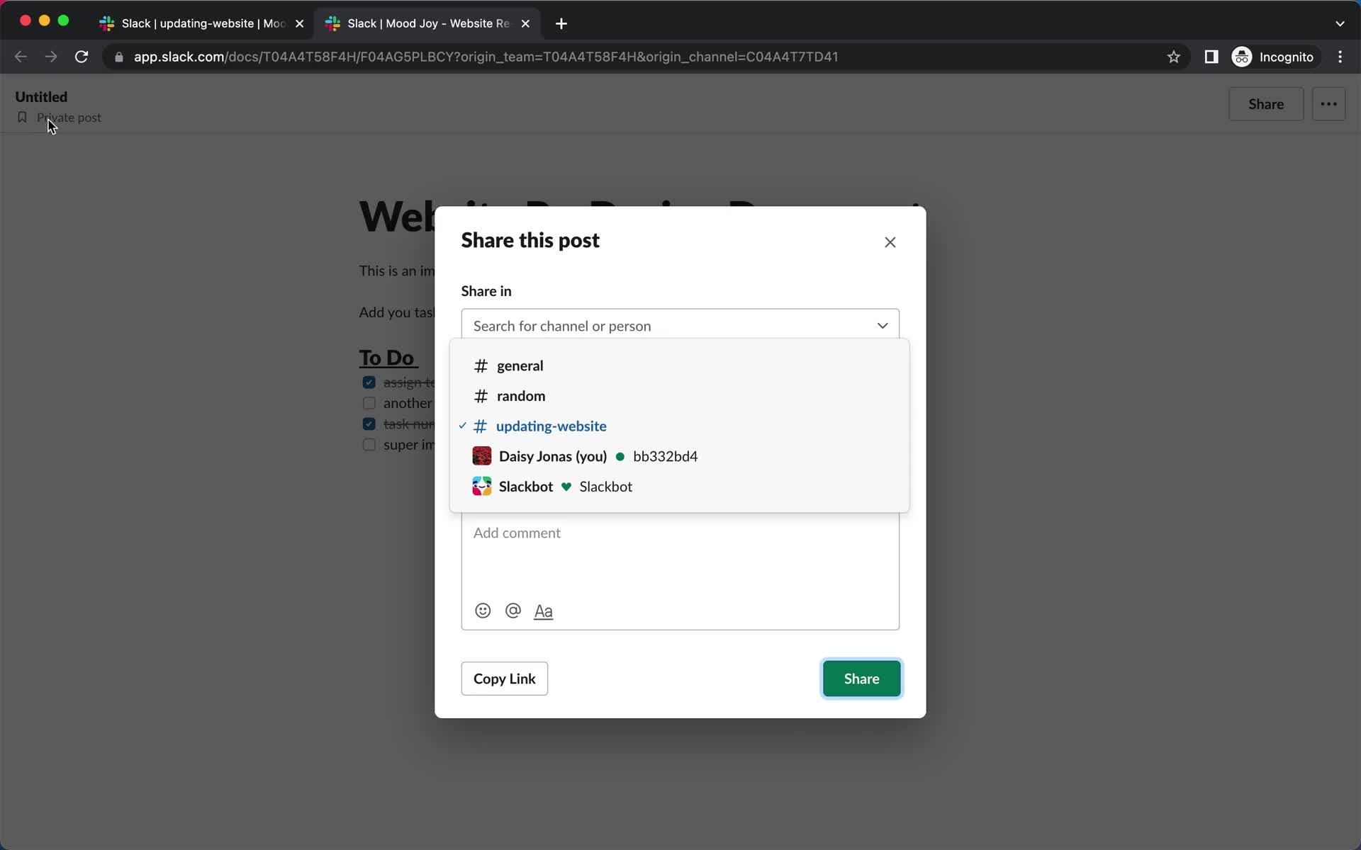The height and width of the screenshot is (850, 1361).
Task: Click the Share button to confirm sharing
Action: (861, 678)
